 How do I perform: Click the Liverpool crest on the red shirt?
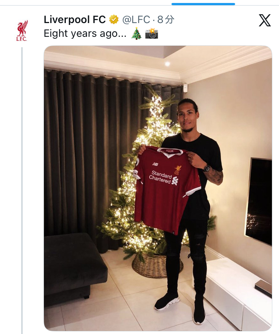coord(178,169)
